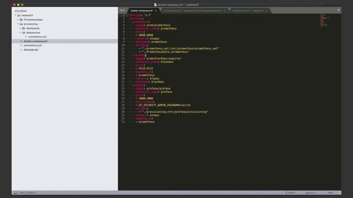Close the prometheus.yml datasources tab

click(x=224, y=10)
